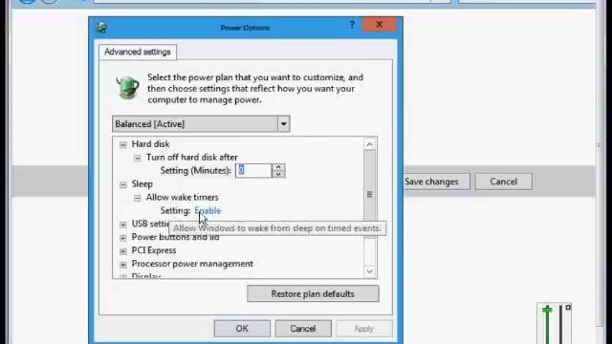This screenshot has width=612, height=344.
Task: Click the settings list scroll down arrow
Action: pyautogui.click(x=370, y=271)
